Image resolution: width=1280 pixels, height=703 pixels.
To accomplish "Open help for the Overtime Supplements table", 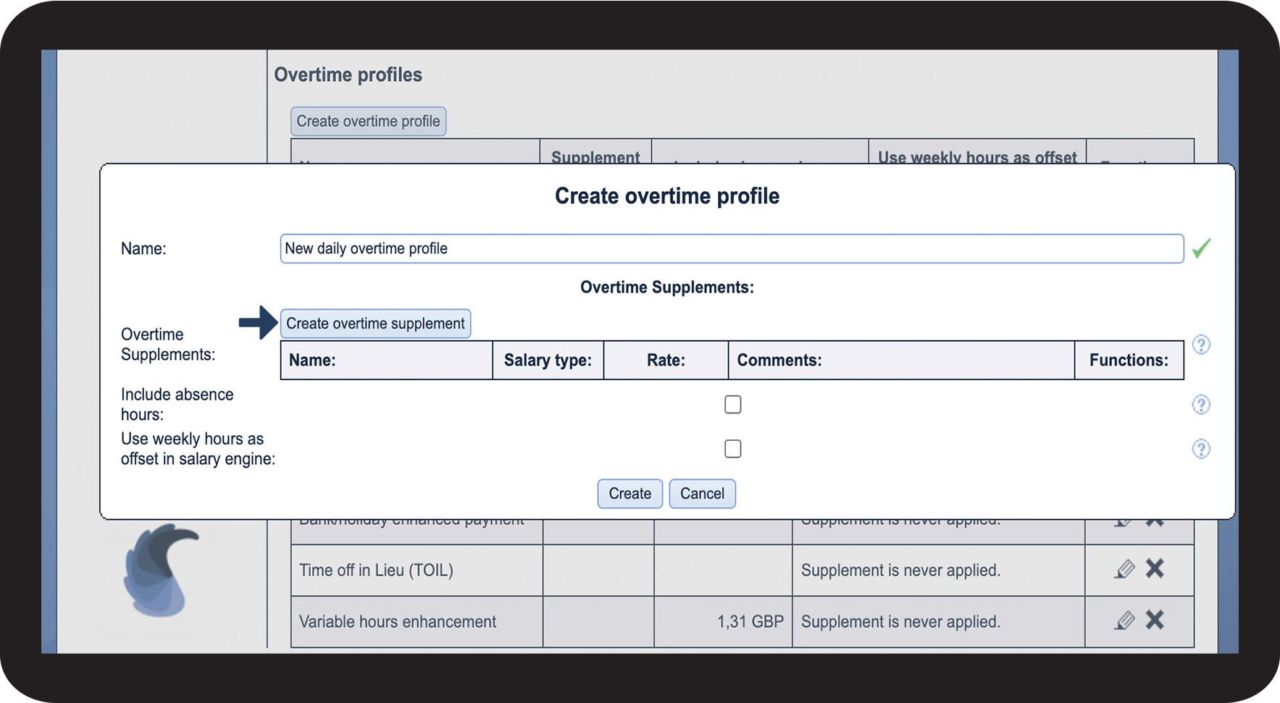I will 1200,345.
